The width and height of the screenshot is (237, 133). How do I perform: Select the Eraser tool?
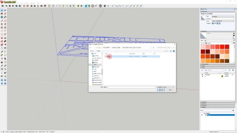(x=5, y=14)
